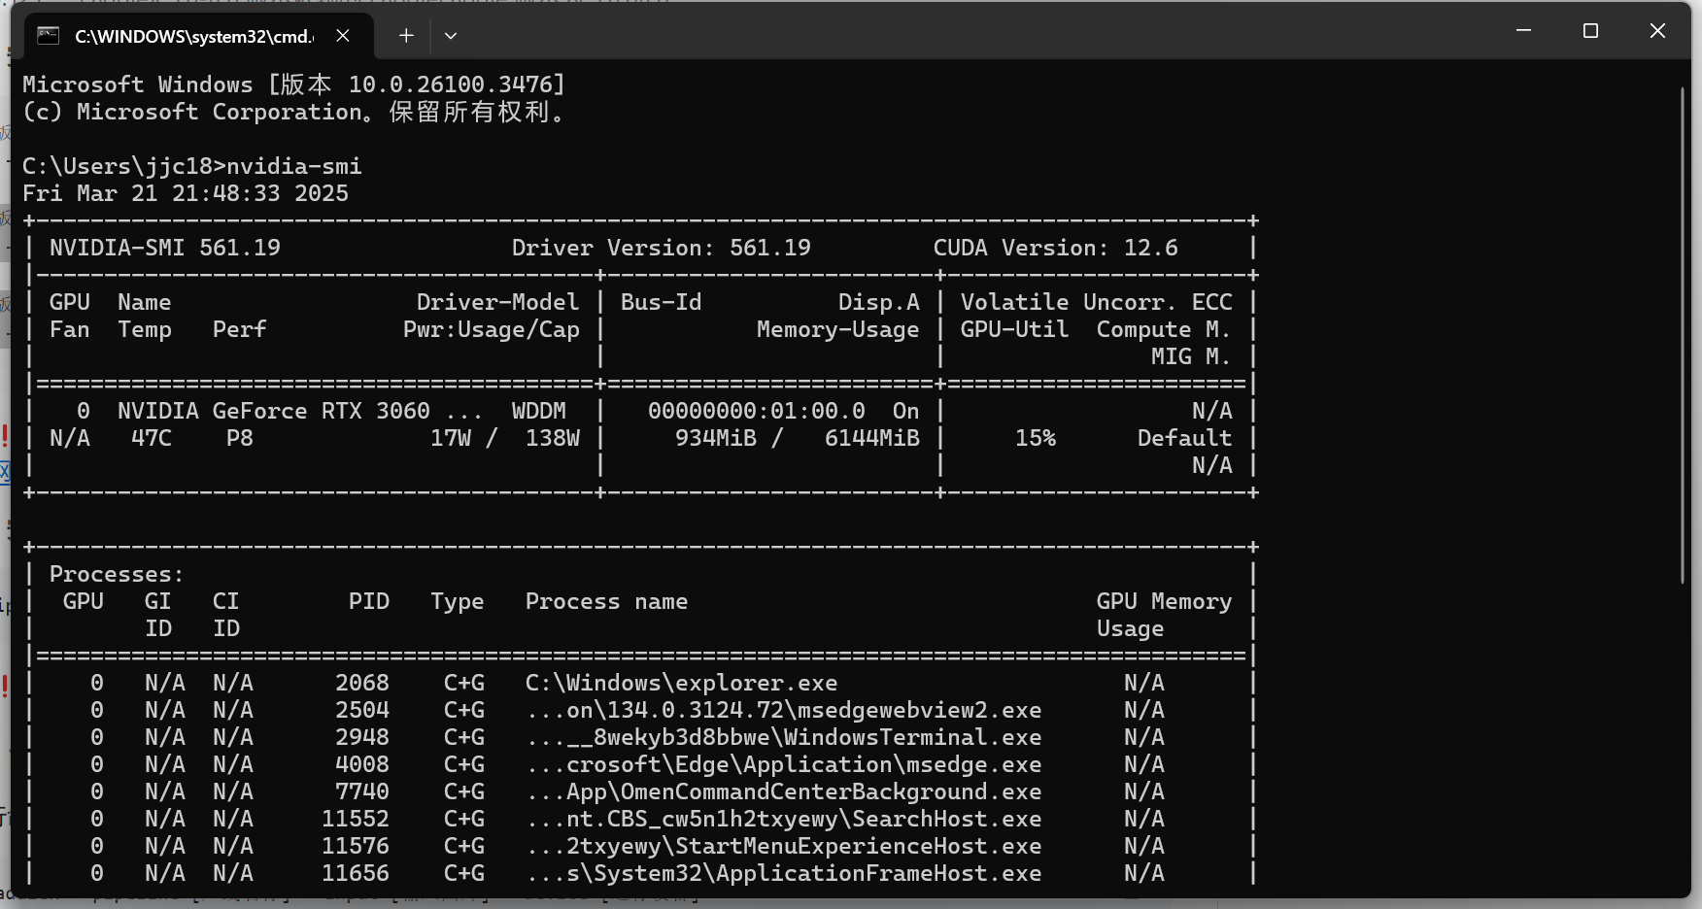Open a new terminal tab

[406, 36]
